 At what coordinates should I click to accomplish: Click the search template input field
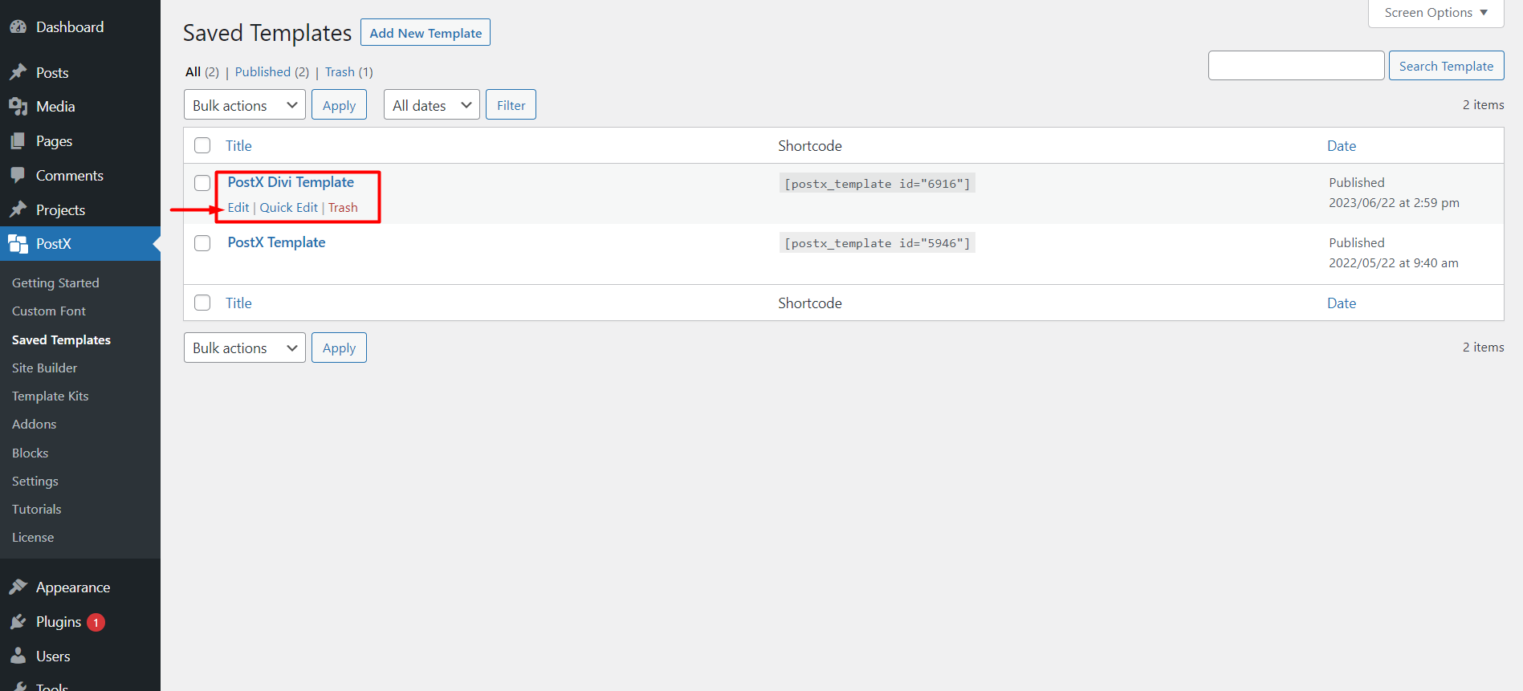click(x=1296, y=66)
